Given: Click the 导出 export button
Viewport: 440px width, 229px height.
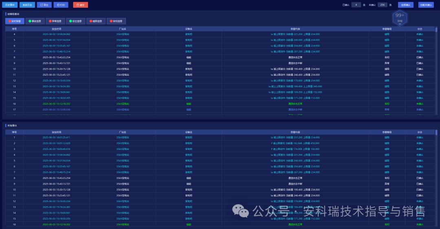Looking at the screenshot, I should pos(44,5).
